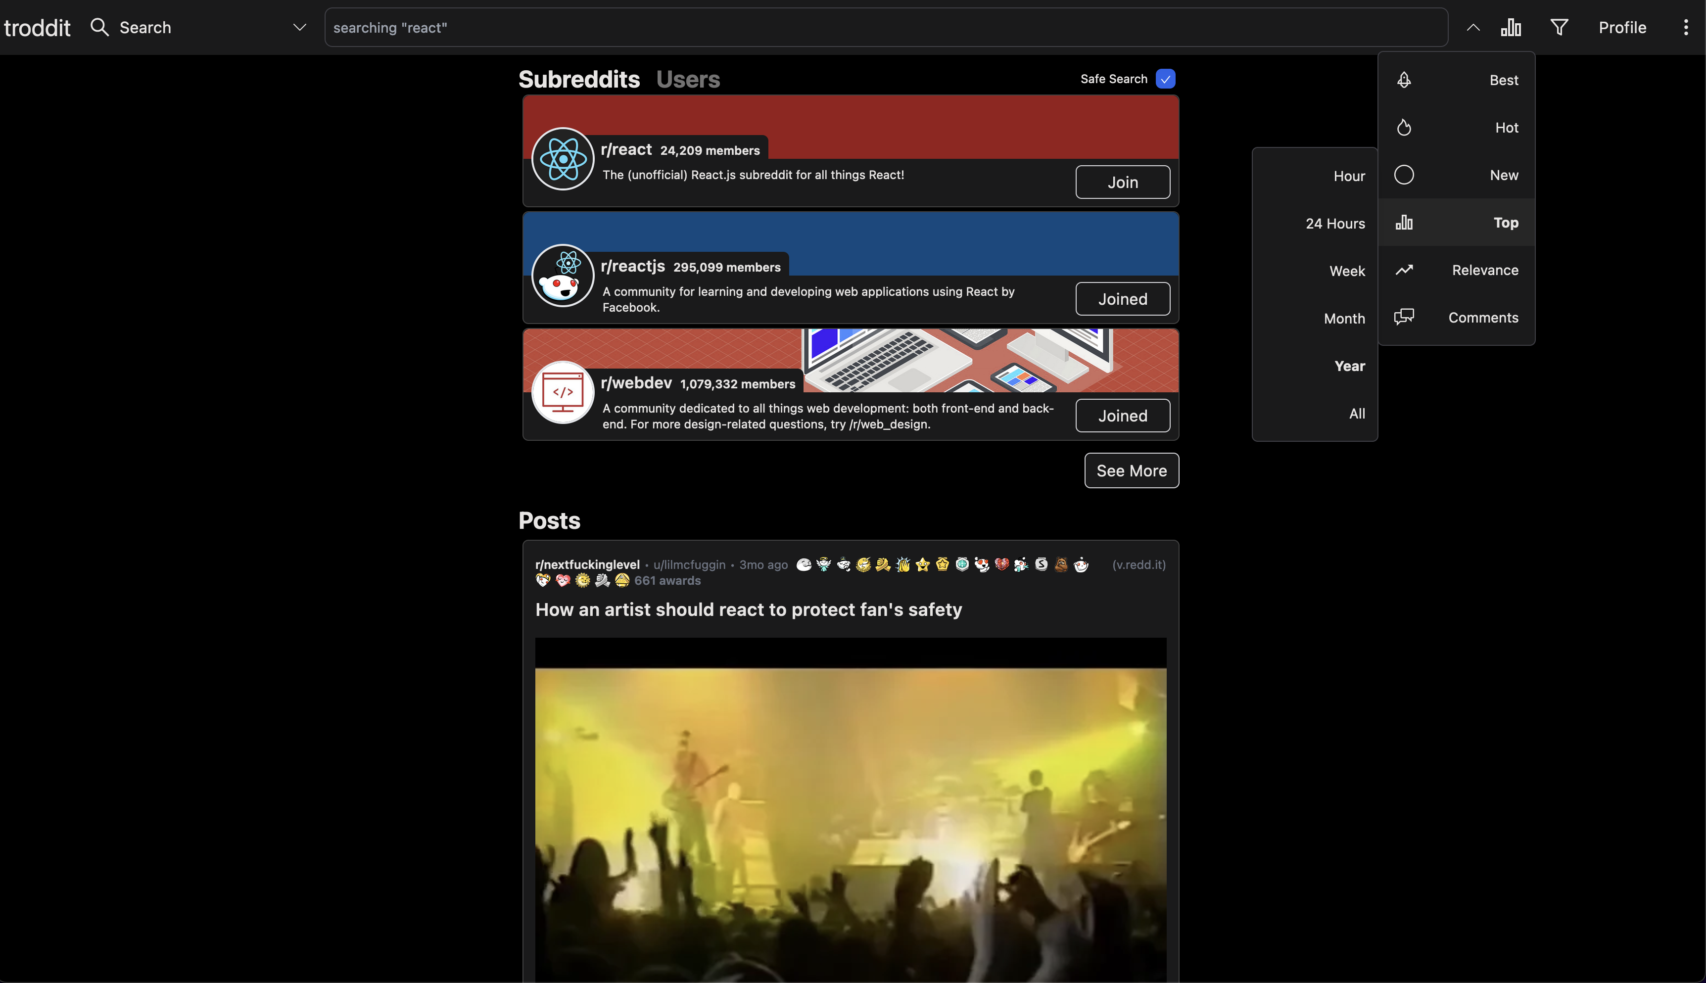The height and width of the screenshot is (983, 1706).
Task: Uncheck the Safe Search checkbox
Action: tap(1165, 79)
